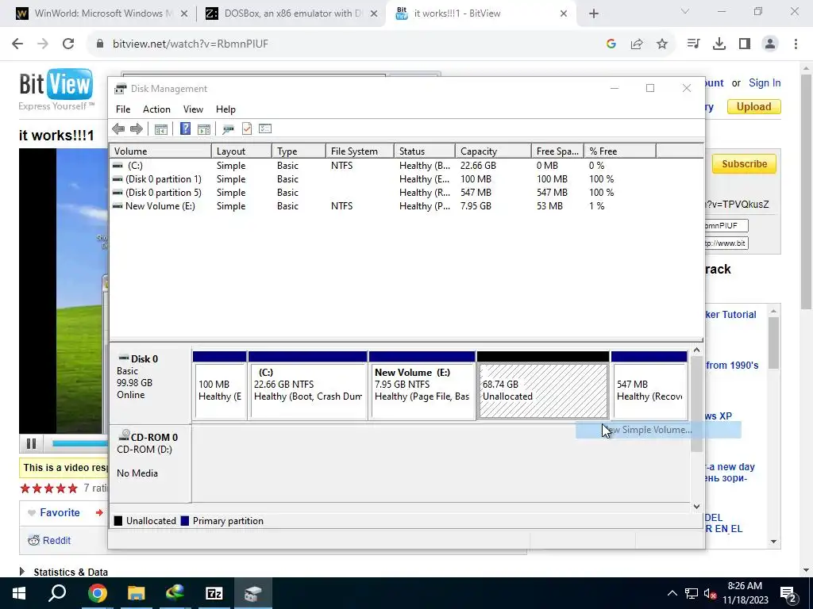Switch to the WinWorld browser tab
This screenshot has width=813, height=609.
[x=102, y=13]
